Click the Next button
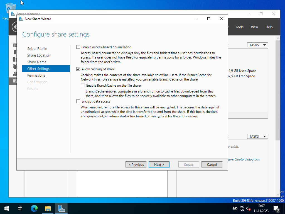Image resolution: width=285 pixels, height=214 pixels. (x=159, y=164)
